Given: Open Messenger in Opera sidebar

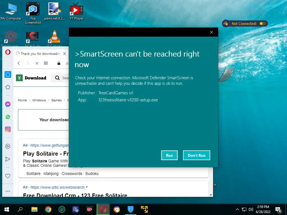Looking at the screenshot, I should [8, 104].
